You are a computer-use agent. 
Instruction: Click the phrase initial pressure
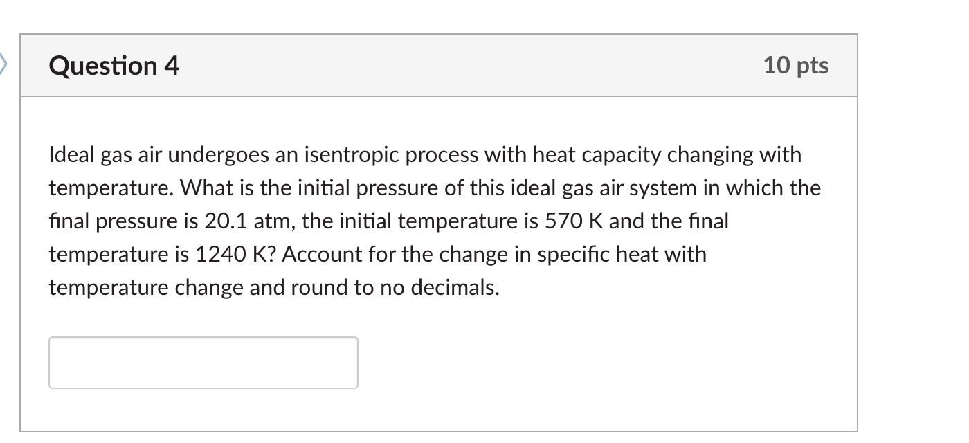click(370, 187)
